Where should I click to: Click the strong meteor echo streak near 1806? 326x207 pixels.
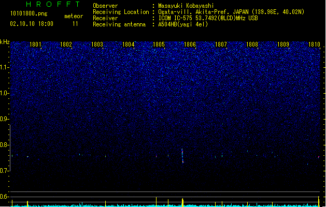182,156
